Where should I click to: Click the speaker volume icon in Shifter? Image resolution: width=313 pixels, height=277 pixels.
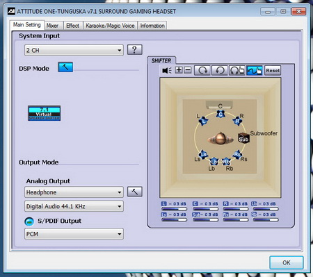click(x=167, y=70)
